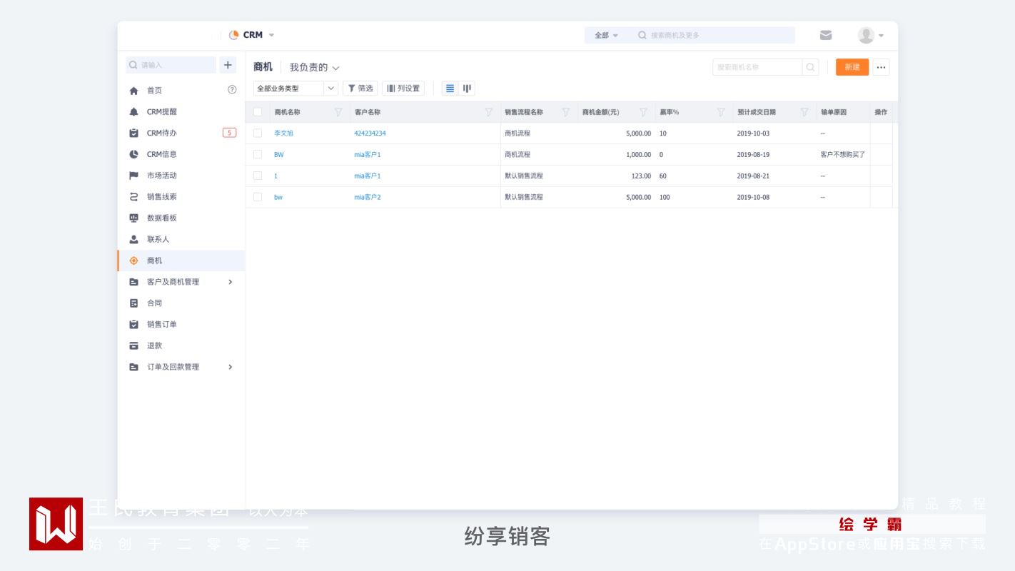Click the 销售线索 sidebar icon

133,197
